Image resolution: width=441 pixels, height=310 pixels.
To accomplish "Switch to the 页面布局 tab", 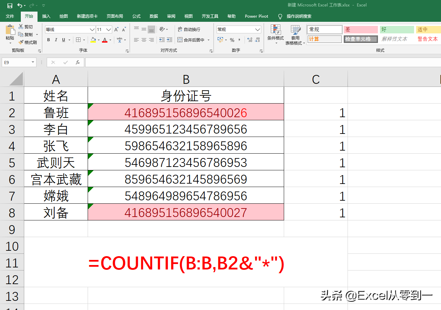I will coord(115,16).
